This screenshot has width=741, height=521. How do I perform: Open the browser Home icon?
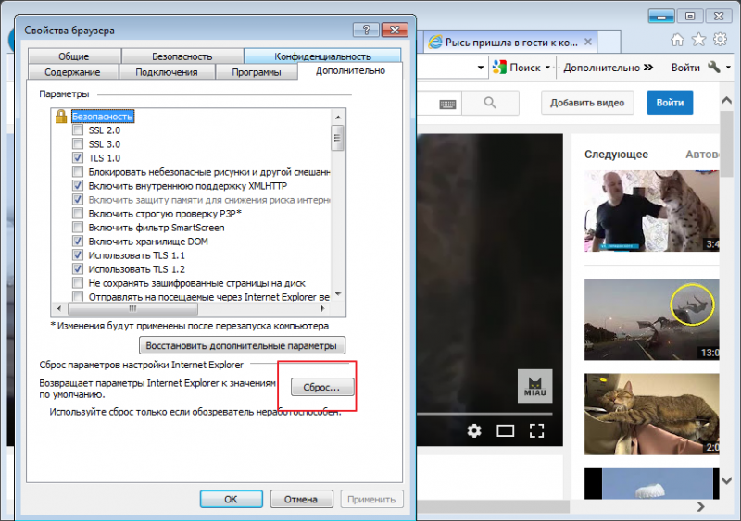pyautogui.click(x=677, y=40)
